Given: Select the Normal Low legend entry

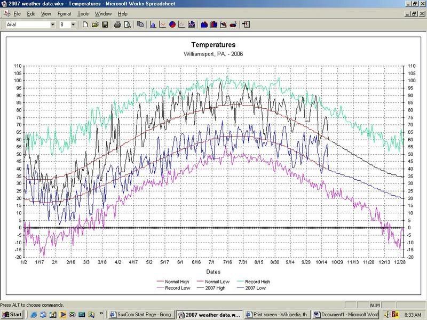Looking at the screenshot, I should tap(213, 282).
